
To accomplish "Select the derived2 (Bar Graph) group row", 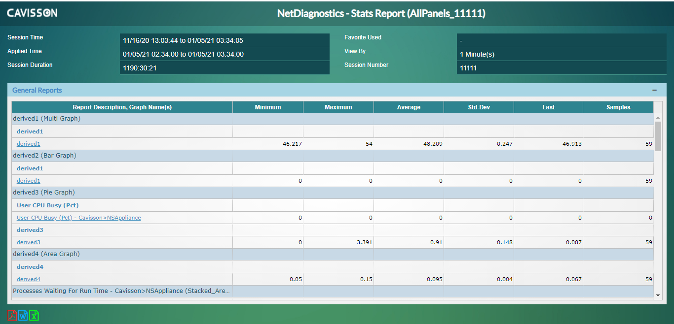I will (333, 156).
